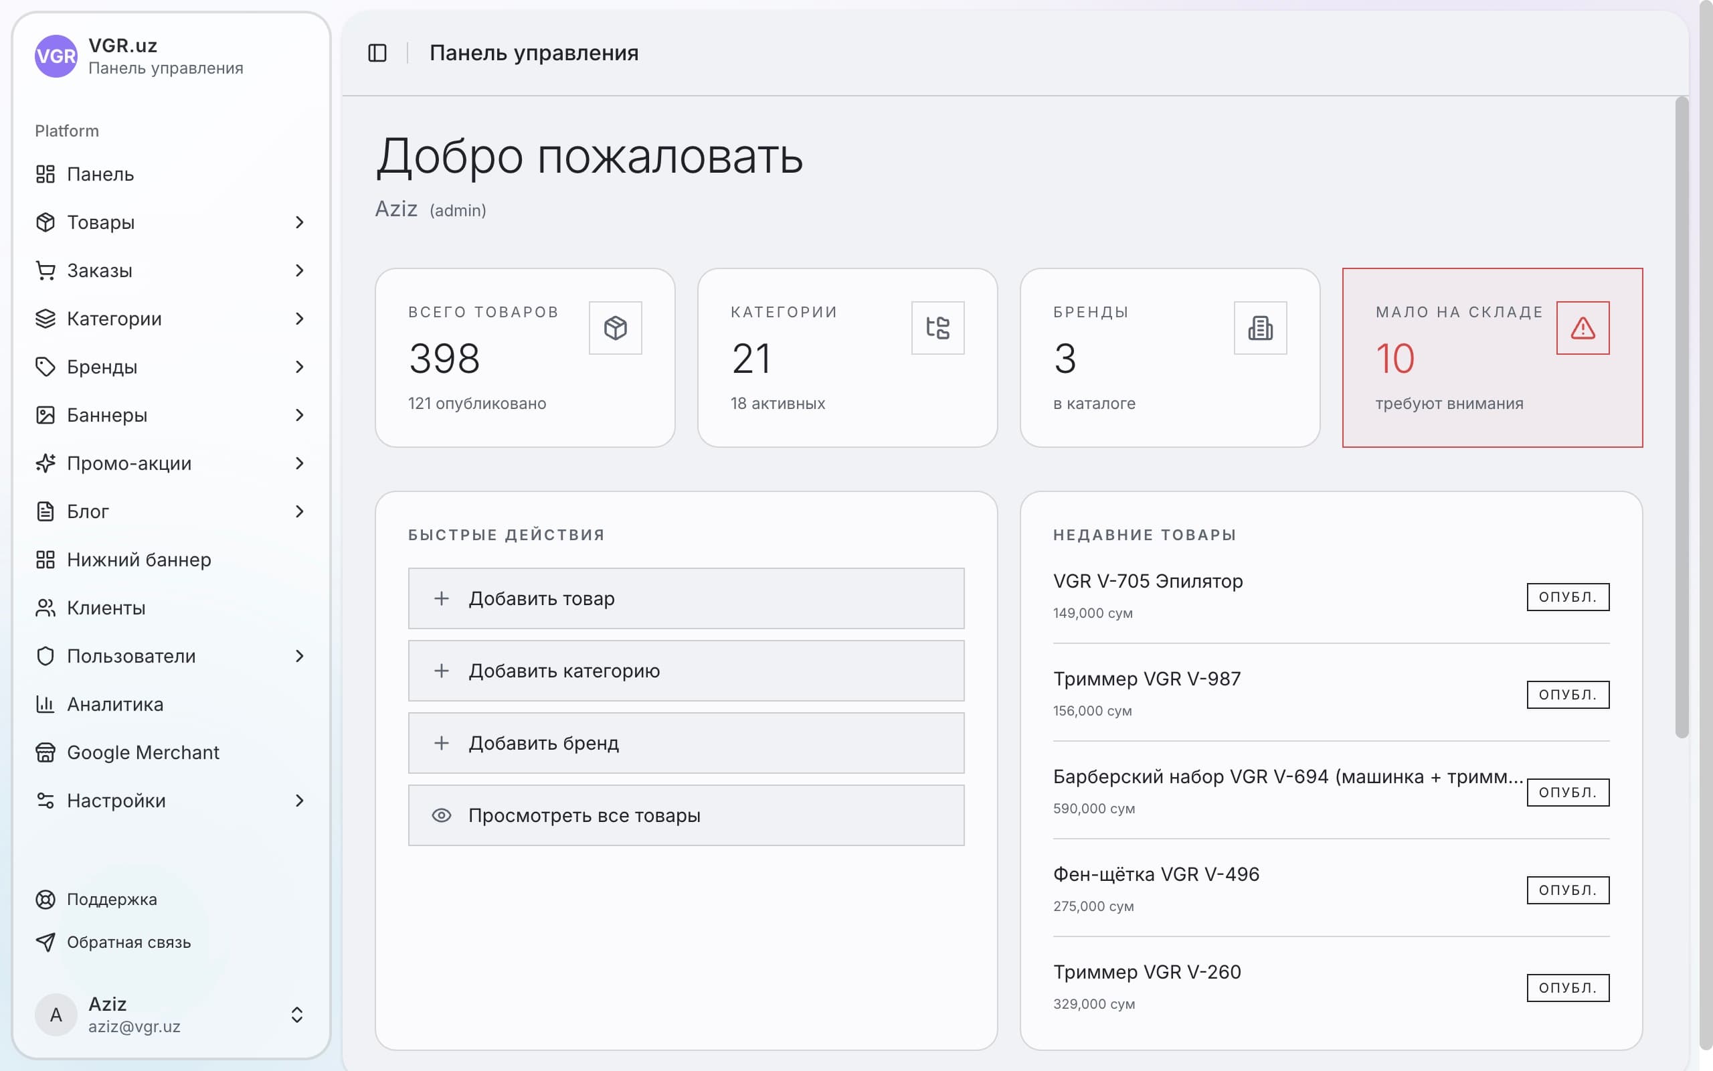Expand the Промо-акции submenu chevron

[299, 463]
